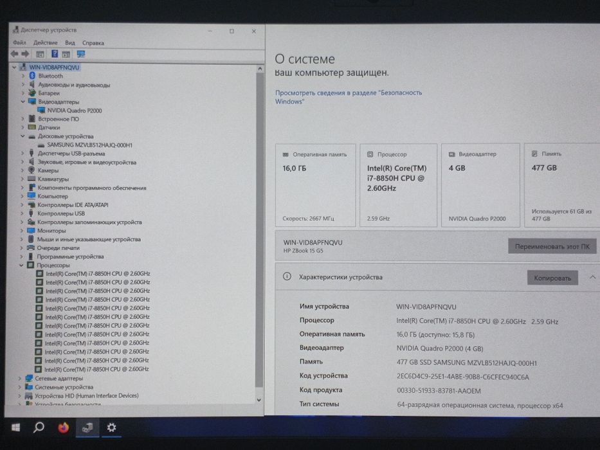Click the Клавиатуры keyboard icon
600x450 pixels.
(32, 179)
